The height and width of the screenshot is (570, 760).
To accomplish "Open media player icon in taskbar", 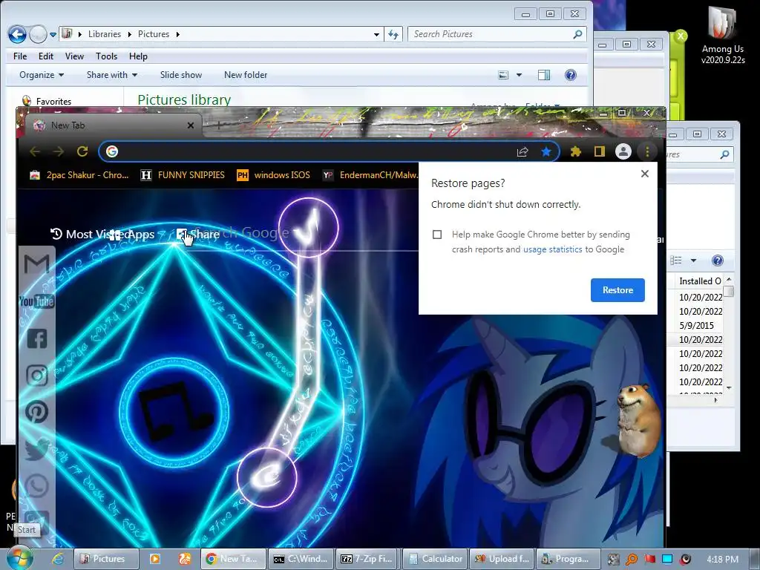I will coord(155,559).
